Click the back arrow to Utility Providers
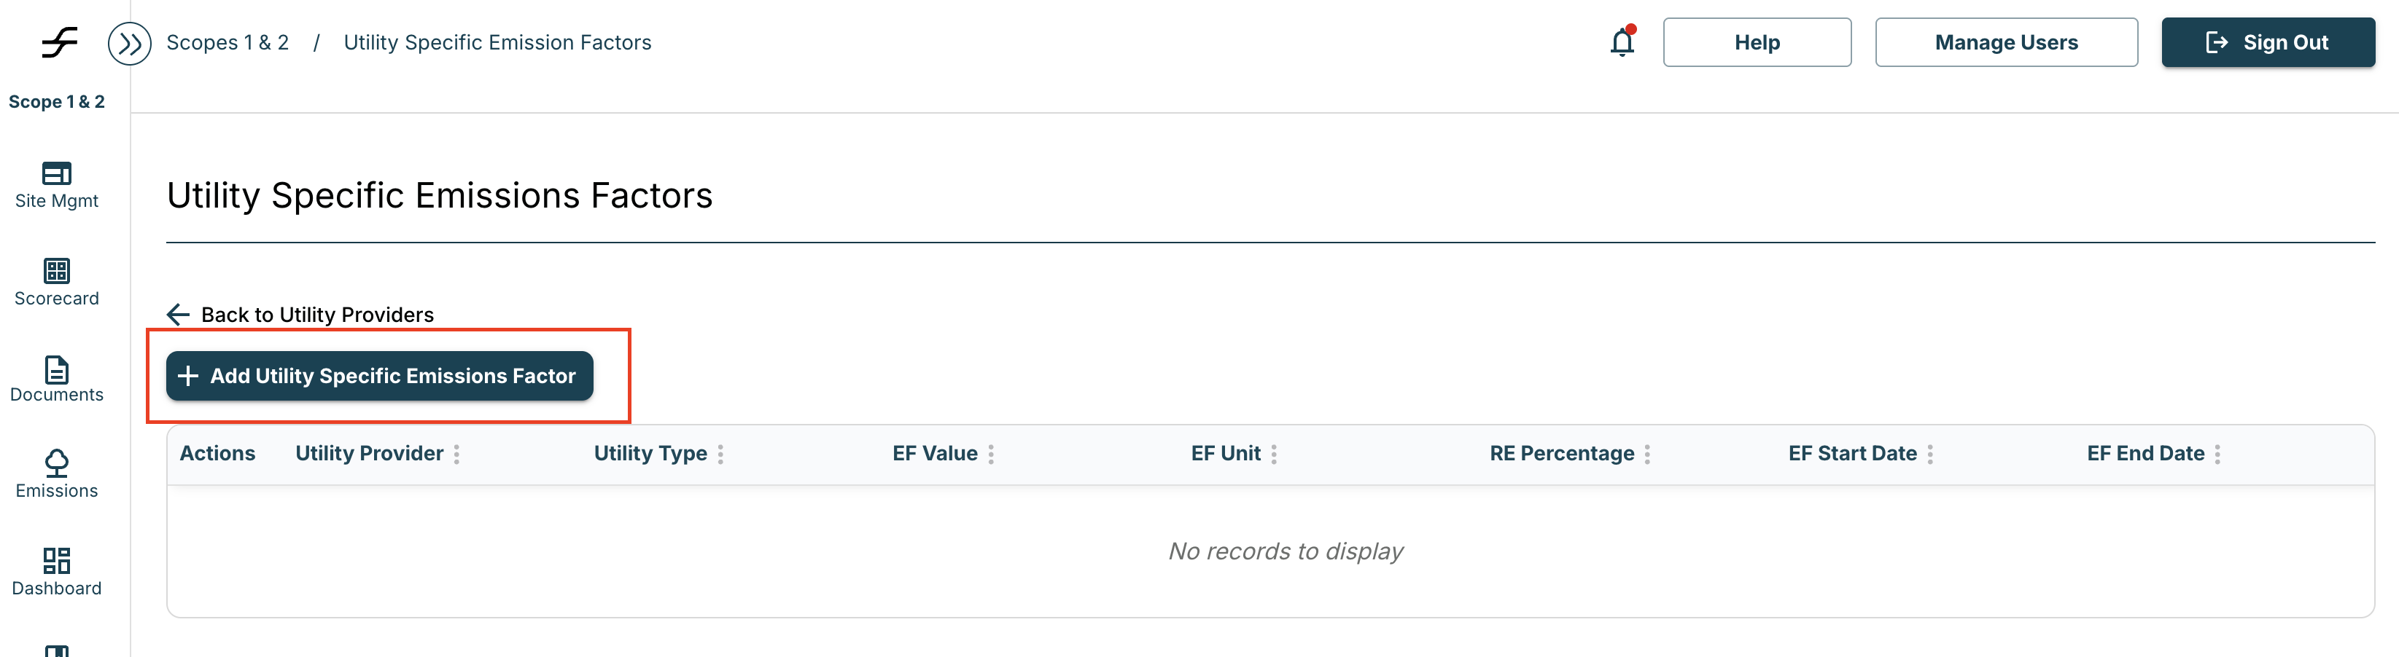 click(178, 315)
